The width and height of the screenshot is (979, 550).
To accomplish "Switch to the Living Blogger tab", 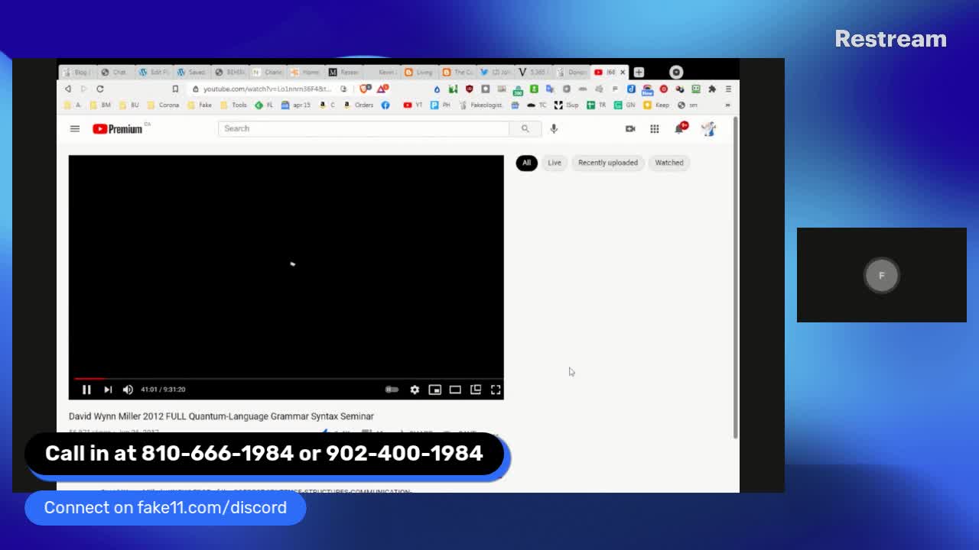I will (x=420, y=72).
